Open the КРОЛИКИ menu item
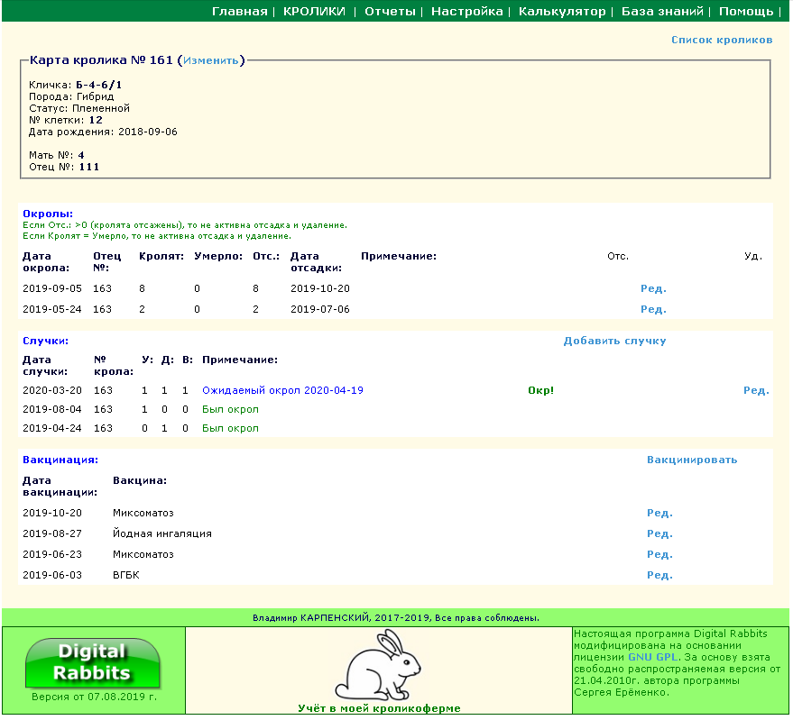Viewport: 793px width, 720px height. [x=314, y=11]
